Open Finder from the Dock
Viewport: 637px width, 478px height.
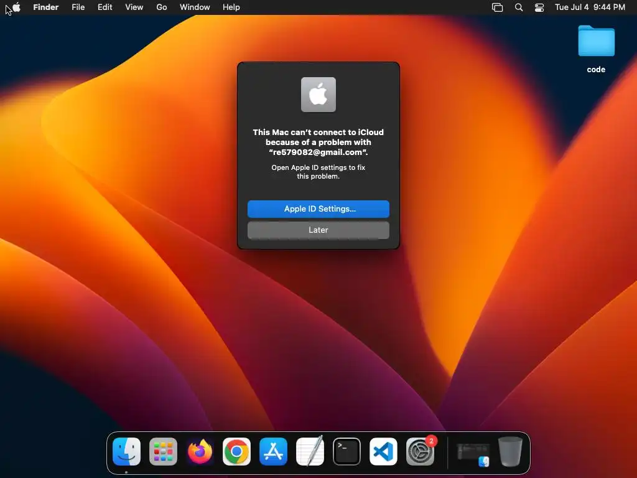126,452
